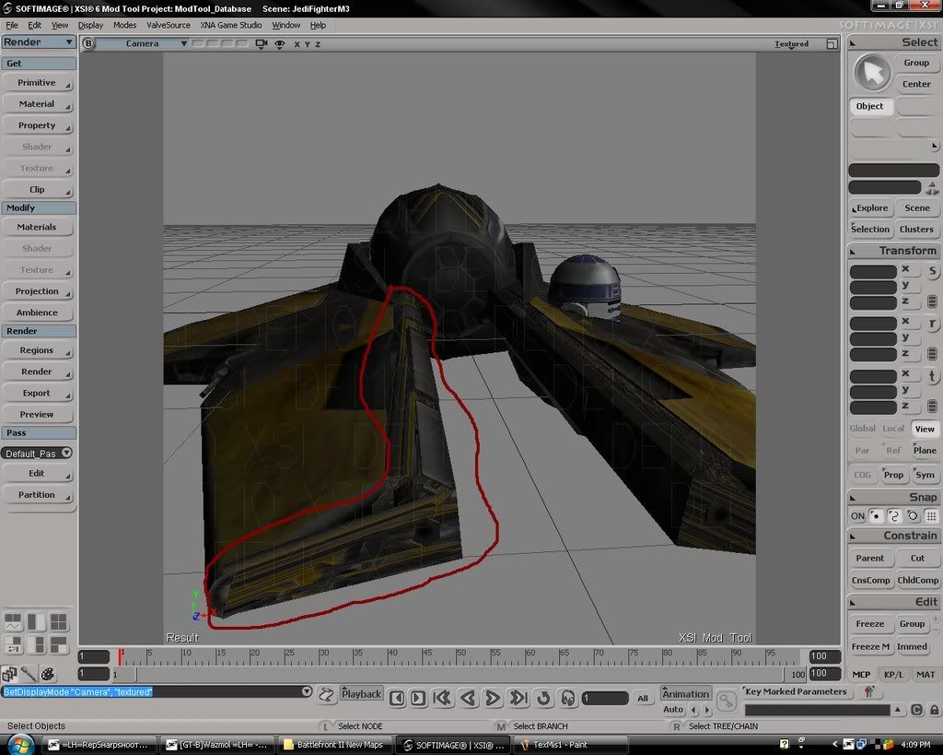Viewport: 943px width, 755px height.
Task: Open the Default_Pas pass dropdown
Action: point(37,454)
